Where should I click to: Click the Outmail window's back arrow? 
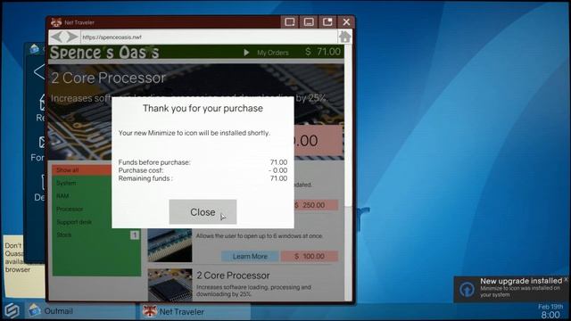(x=39, y=71)
